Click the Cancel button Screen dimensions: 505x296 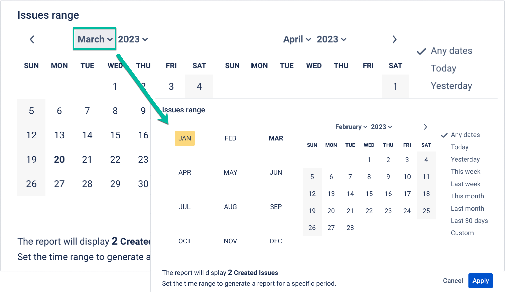tap(453, 281)
